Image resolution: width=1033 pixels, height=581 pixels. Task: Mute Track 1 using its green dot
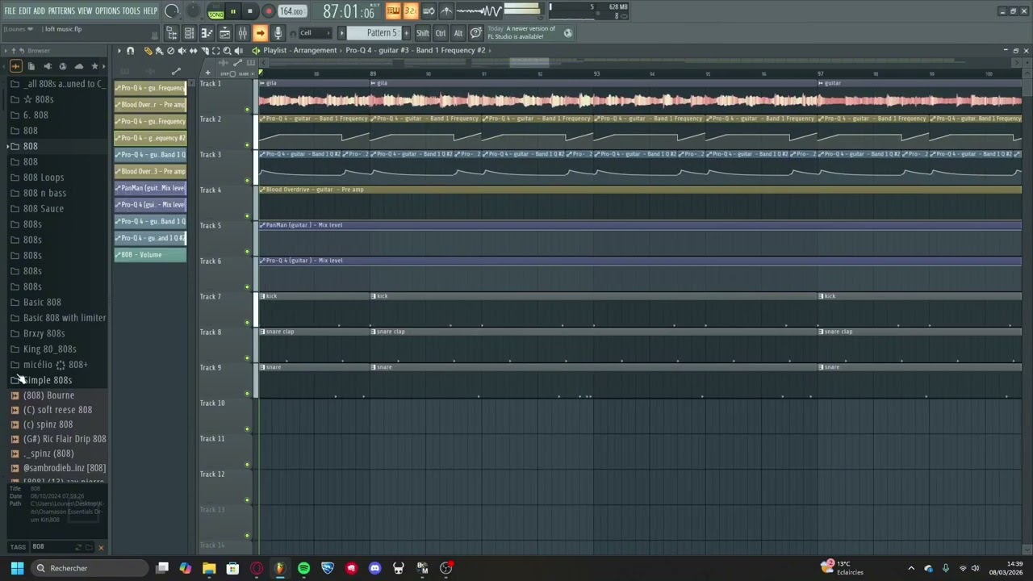point(247,109)
